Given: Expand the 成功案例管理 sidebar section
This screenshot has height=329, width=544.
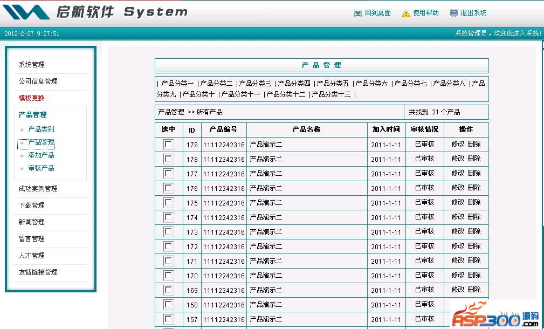Looking at the screenshot, I should (x=38, y=189).
